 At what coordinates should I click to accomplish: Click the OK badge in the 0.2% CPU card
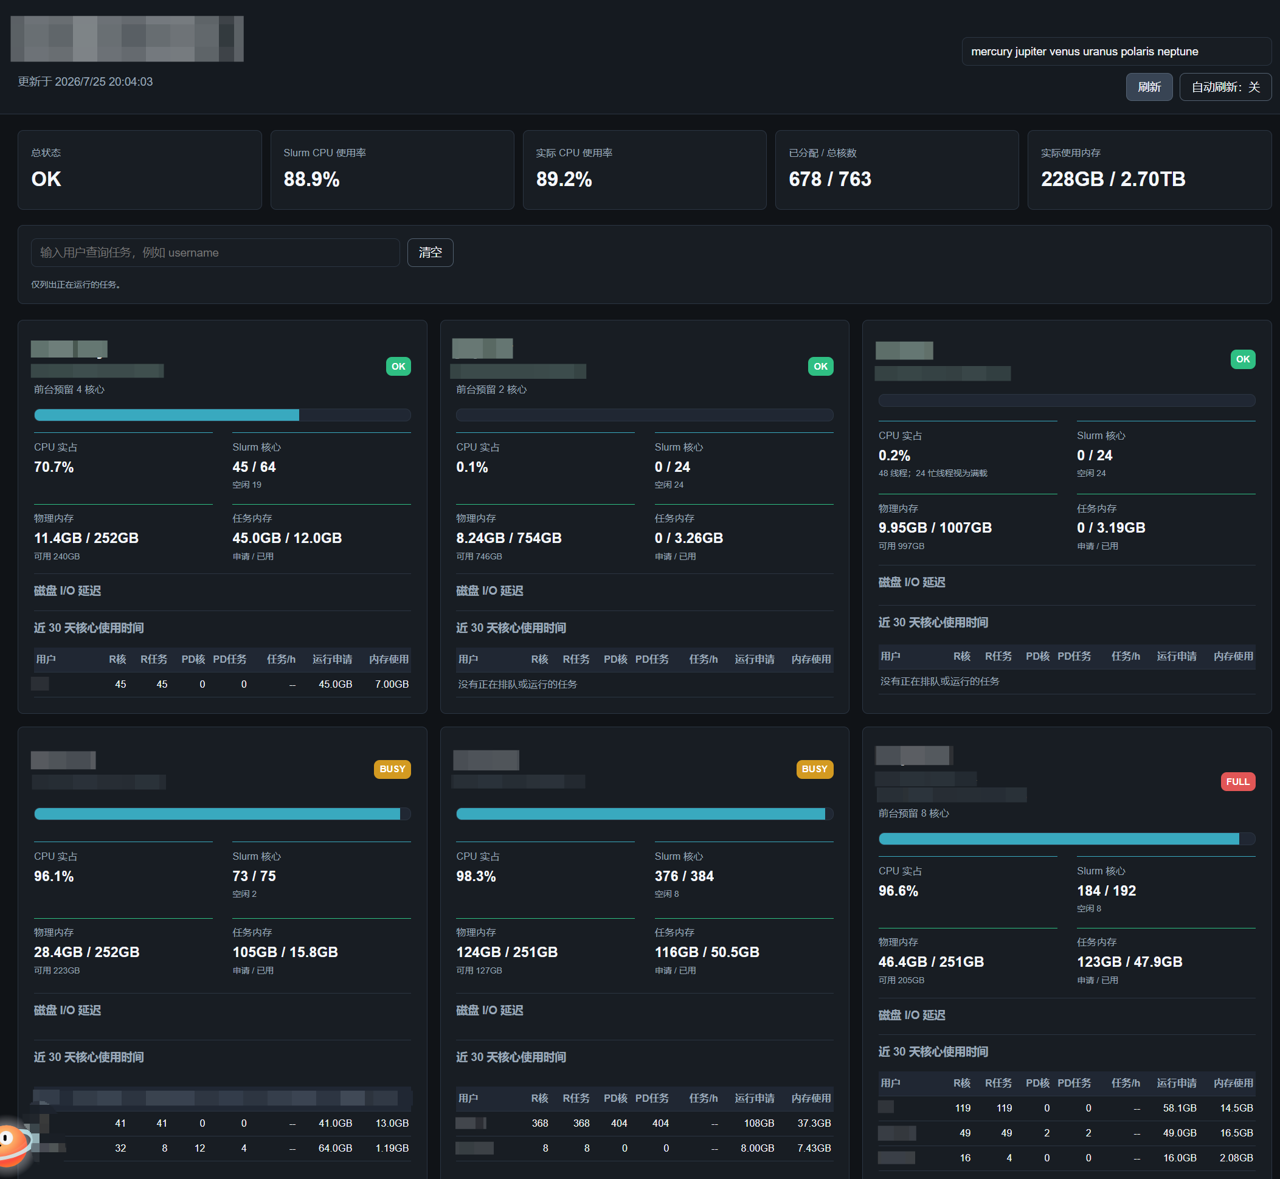tap(1243, 359)
